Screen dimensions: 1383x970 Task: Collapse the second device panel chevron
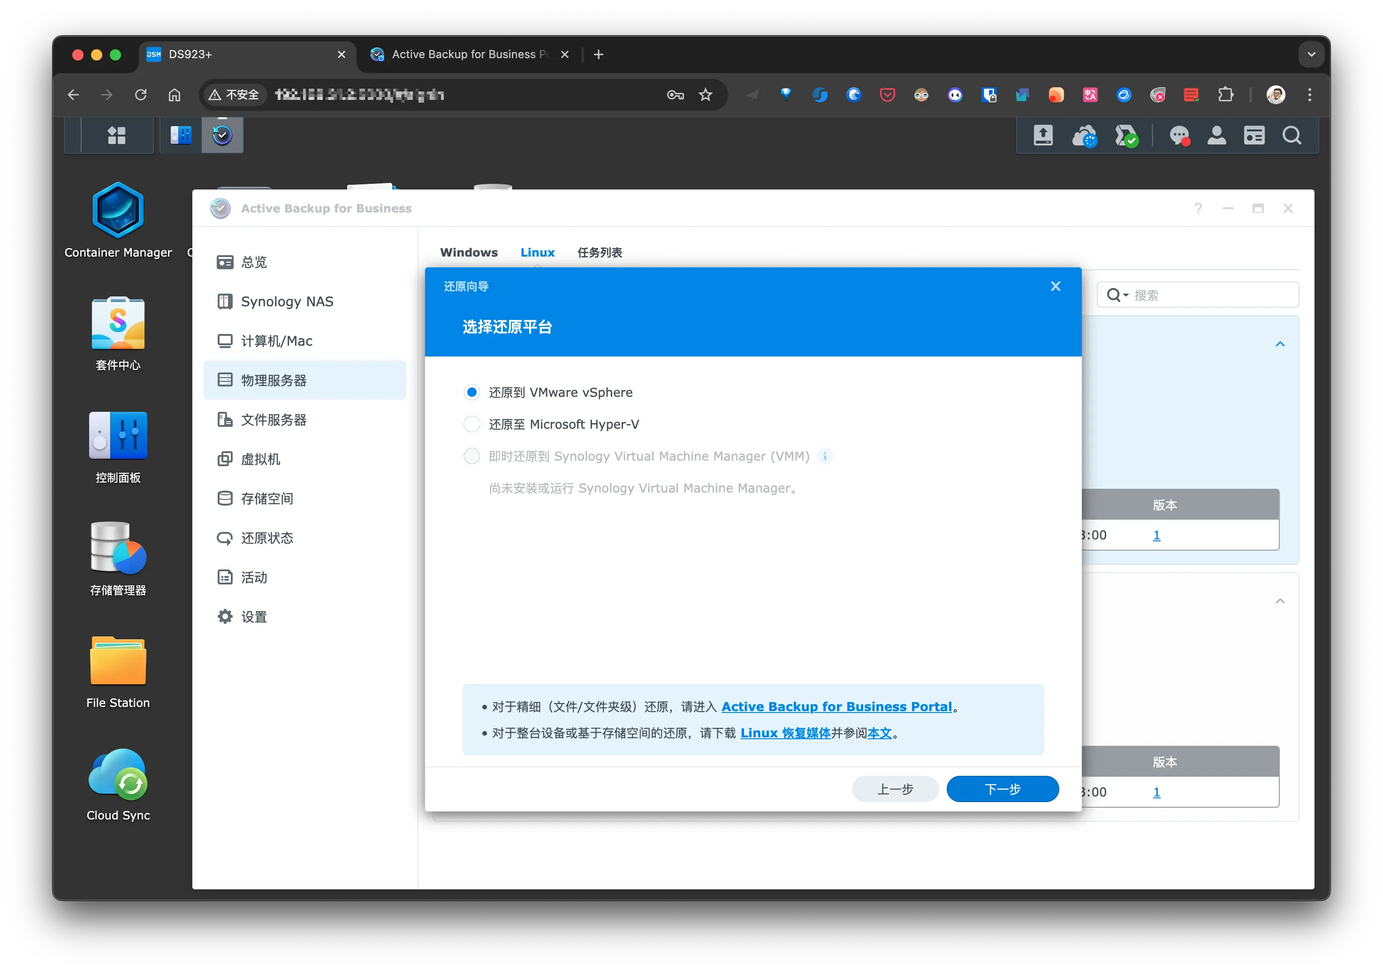point(1280,601)
